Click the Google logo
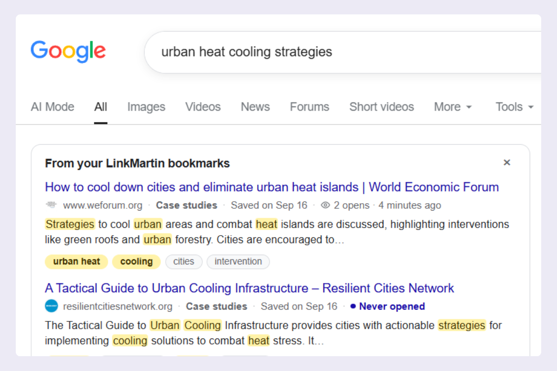 [x=68, y=52]
